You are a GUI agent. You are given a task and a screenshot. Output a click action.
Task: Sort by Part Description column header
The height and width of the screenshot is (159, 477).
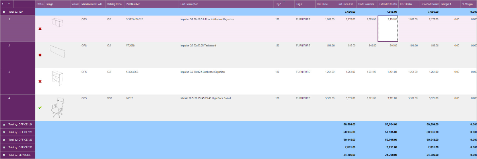coord(226,4)
